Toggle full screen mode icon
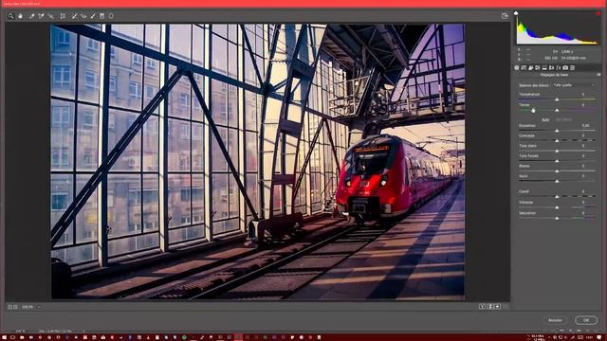The width and height of the screenshot is (607, 341). [505, 16]
